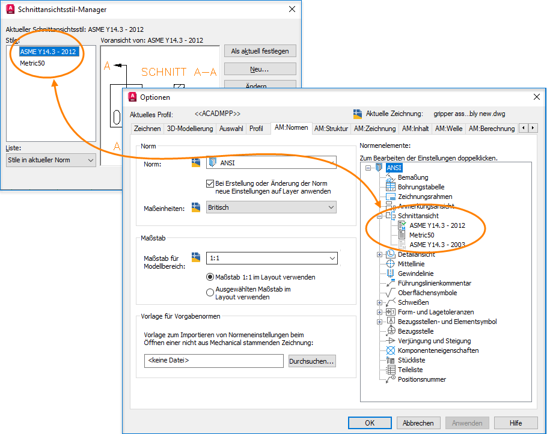Click the Neu... button in Stil-Manager
The width and height of the screenshot is (547, 434).
(260, 69)
